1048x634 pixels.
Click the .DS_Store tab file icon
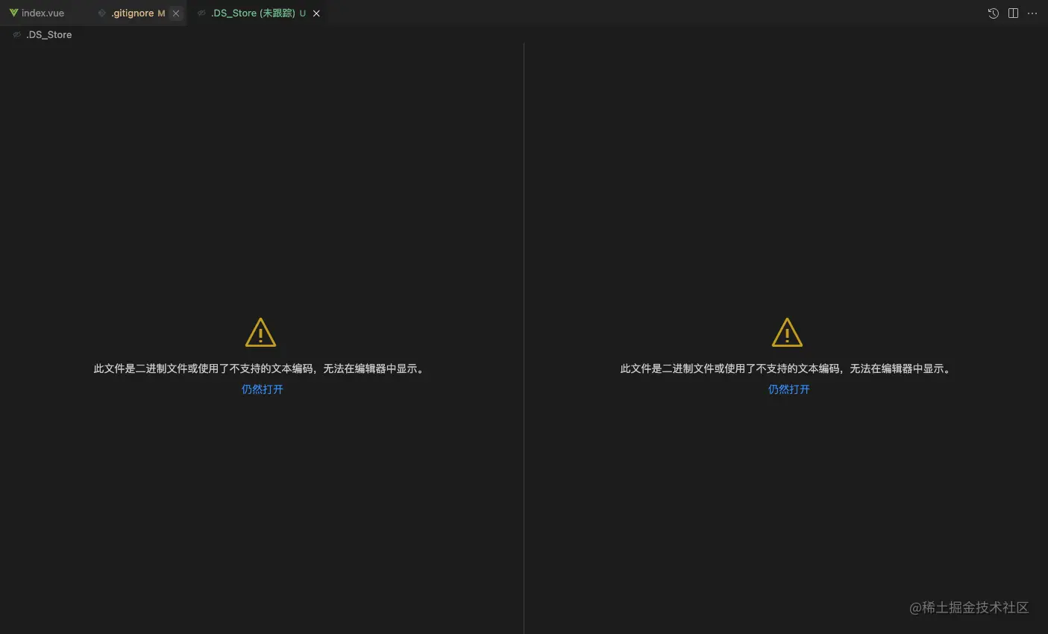click(201, 13)
